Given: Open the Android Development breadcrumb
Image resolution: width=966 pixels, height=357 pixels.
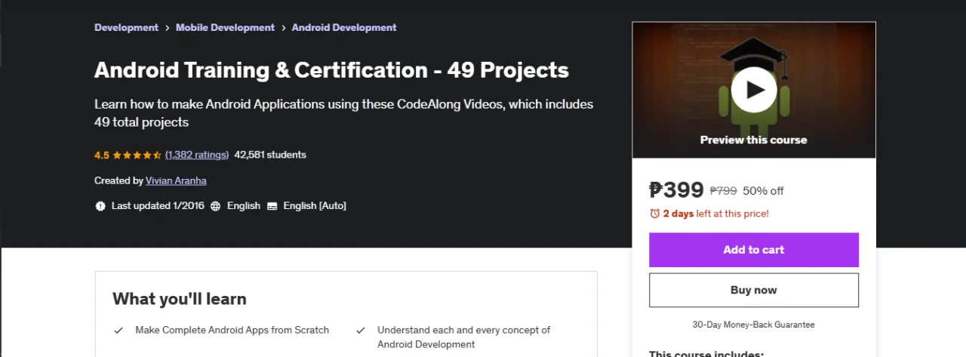Looking at the screenshot, I should (344, 27).
